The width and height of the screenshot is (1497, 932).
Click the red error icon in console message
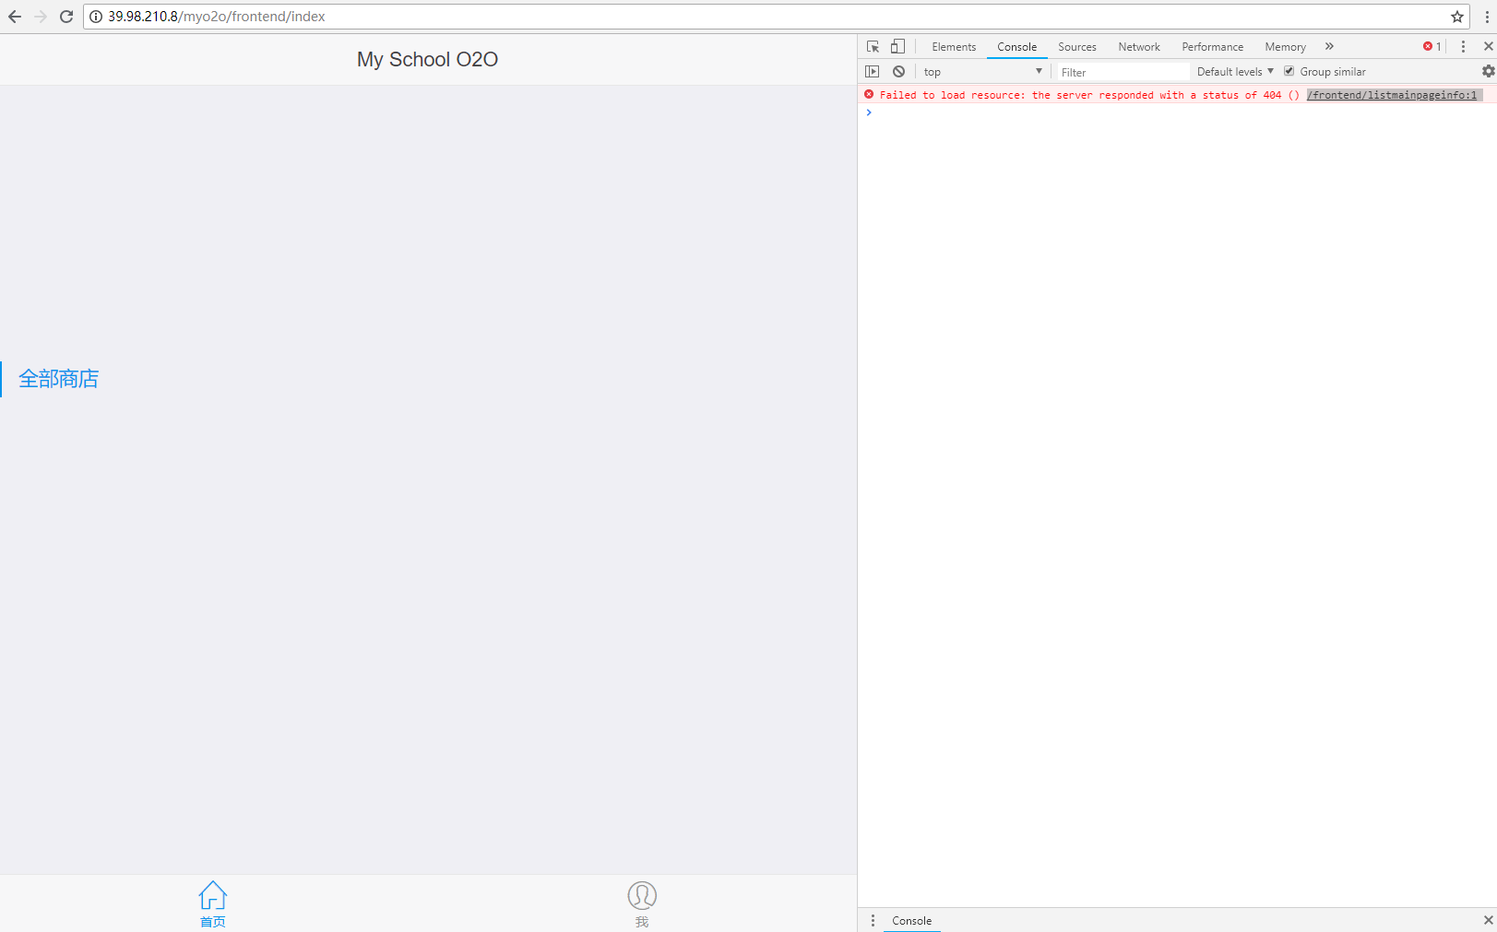pos(869,94)
